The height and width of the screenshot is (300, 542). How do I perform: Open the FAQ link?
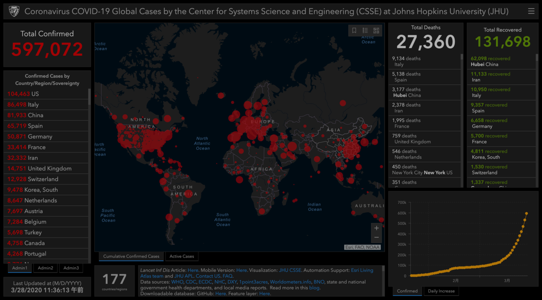pyautogui.click(x=227, y=276)
